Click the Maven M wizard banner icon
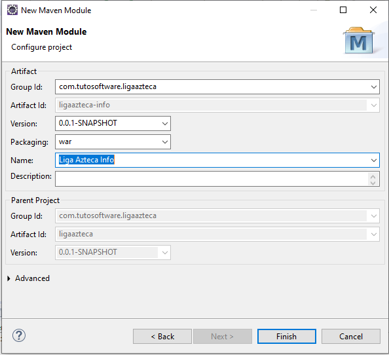389x355 pixels. point(359,41)
